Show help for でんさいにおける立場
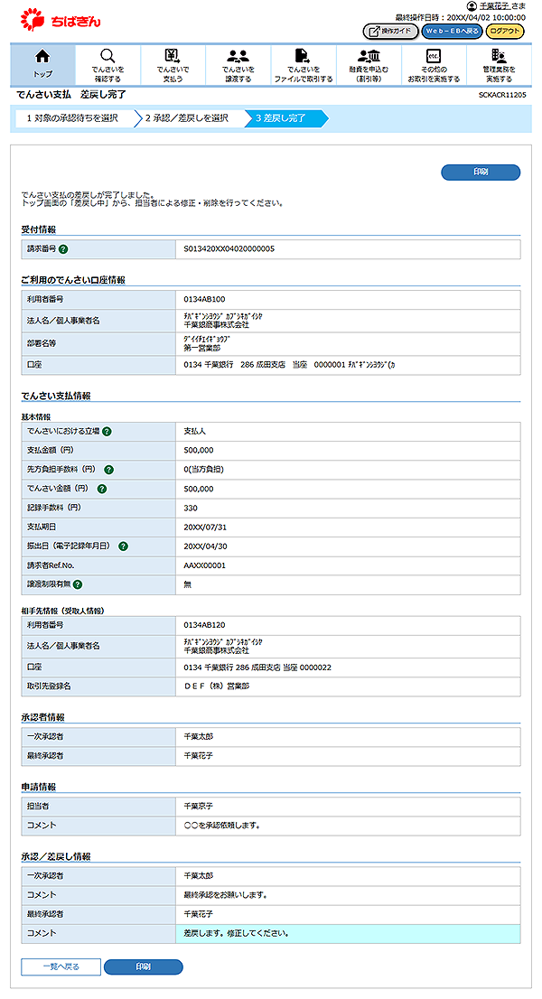 point(107,432)
